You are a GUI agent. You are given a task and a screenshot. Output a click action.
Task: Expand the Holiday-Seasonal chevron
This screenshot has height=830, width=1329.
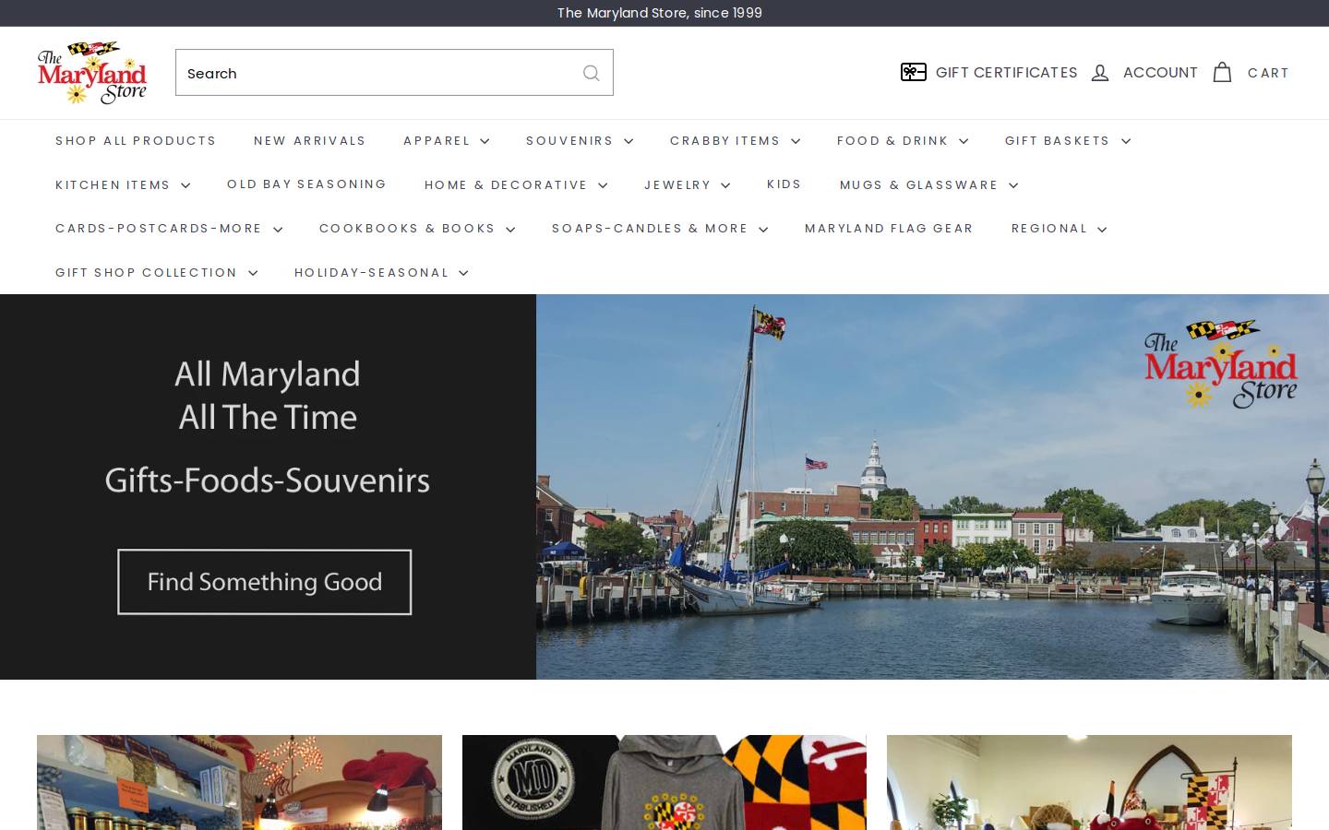pos(463,273)
